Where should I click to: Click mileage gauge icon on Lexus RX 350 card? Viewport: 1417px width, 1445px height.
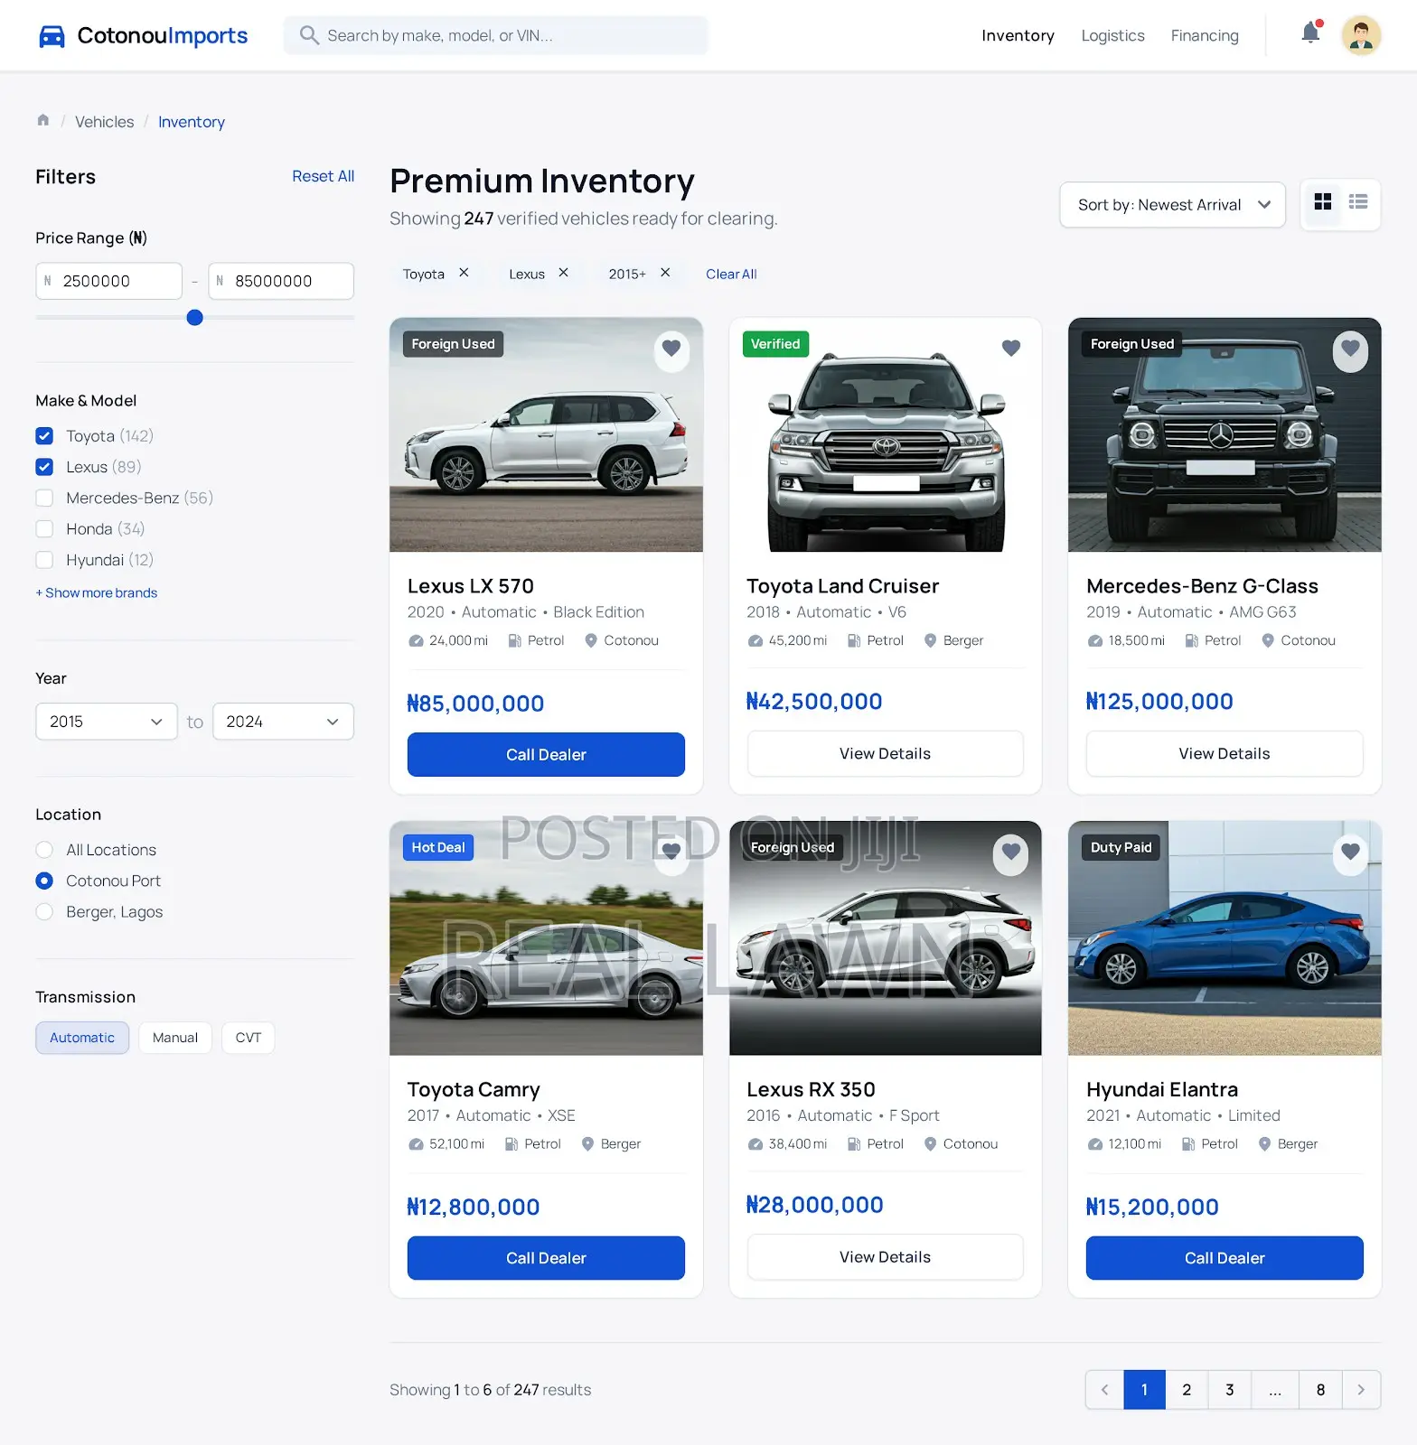(x=755, y=1144)
